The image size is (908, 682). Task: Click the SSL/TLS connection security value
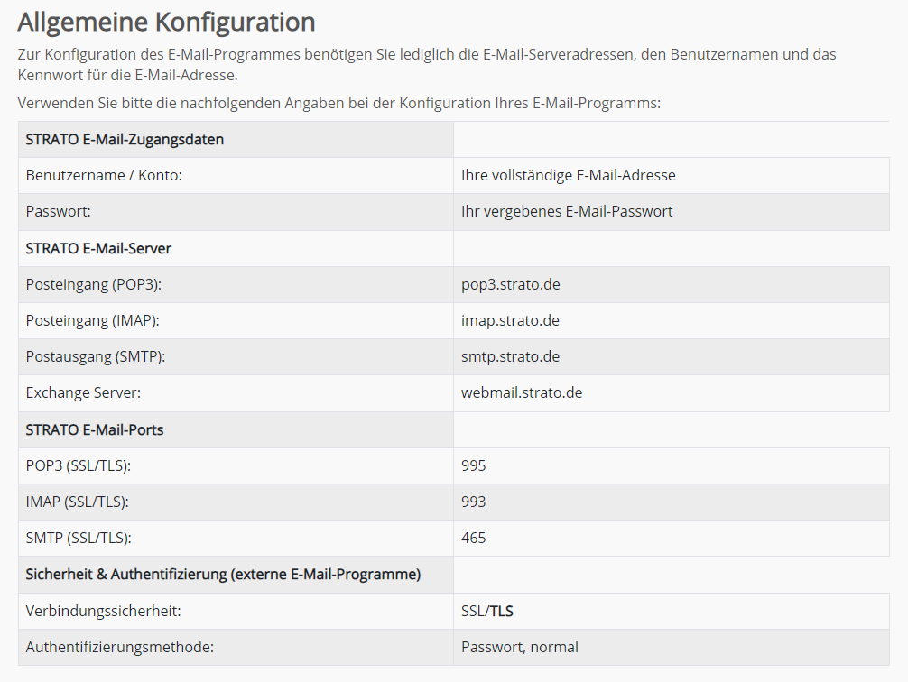(487, 611)
